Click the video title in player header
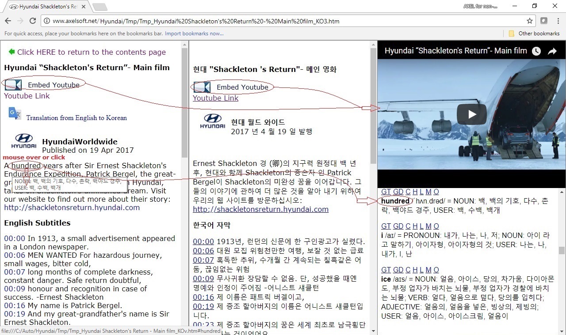This screenshot has height=335, width=566. point(456,51)
